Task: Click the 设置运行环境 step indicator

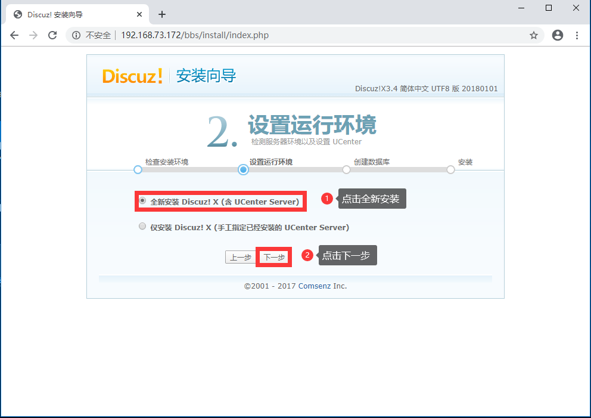Action: (242, 169)
